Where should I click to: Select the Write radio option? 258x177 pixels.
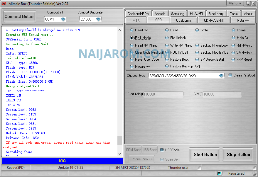(202, 30)
